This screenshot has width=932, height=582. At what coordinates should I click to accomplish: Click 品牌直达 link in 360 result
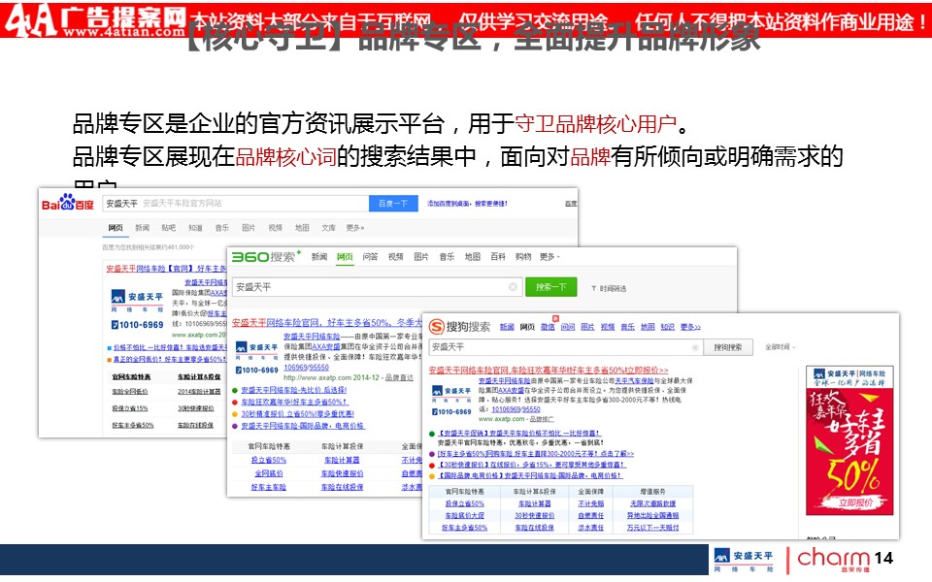(x=399, y=377)
